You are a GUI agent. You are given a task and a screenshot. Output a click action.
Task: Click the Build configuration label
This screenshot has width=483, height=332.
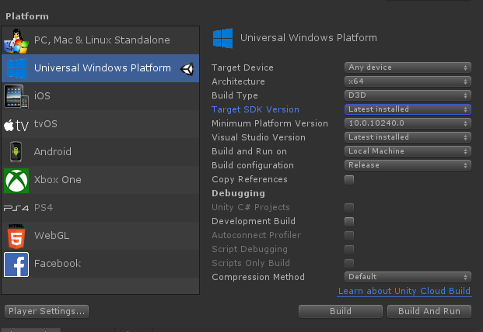(253, 165)
